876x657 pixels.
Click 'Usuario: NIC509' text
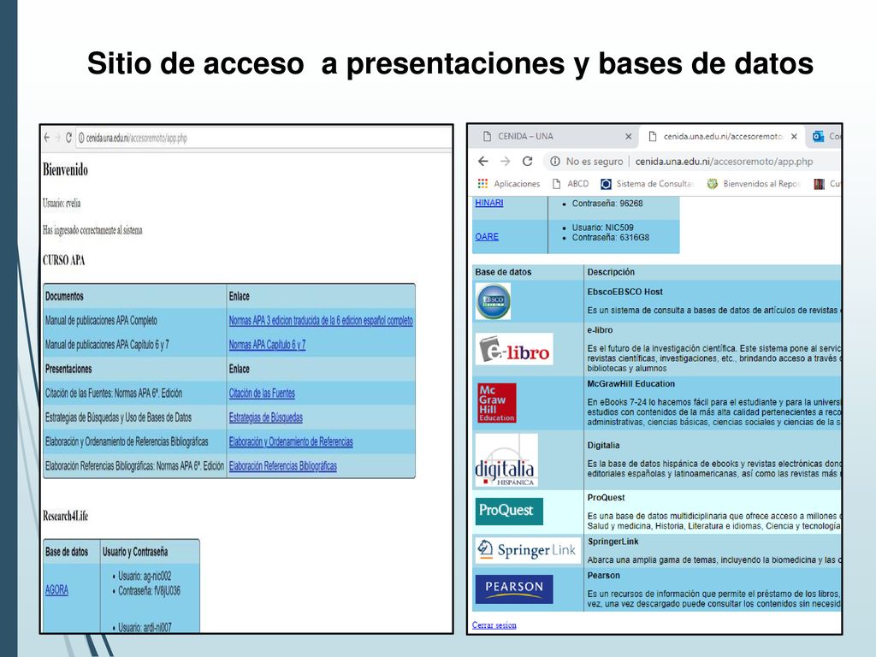click(x=602, y=228)
